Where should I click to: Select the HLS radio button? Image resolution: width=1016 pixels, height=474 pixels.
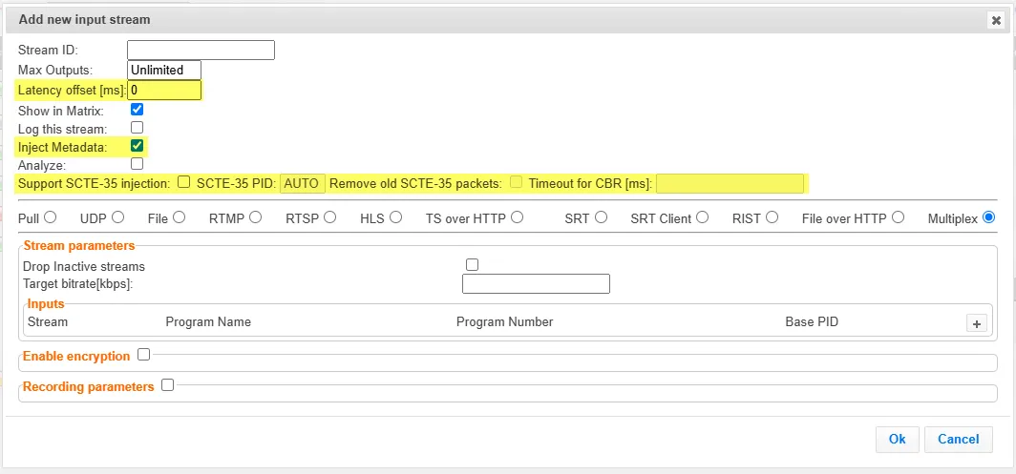(x=395, y=217)
